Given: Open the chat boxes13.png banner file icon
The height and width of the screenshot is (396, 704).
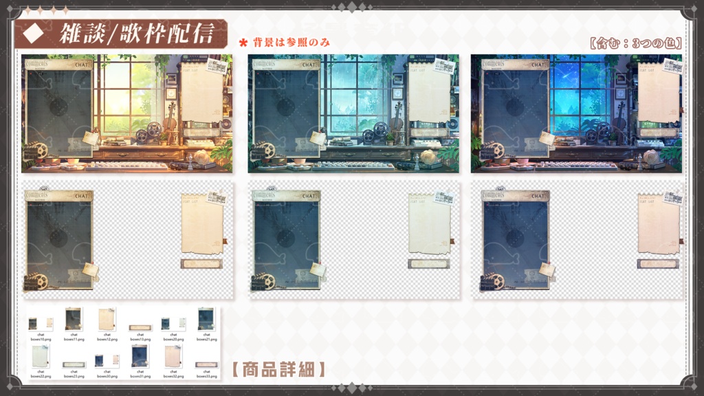Looking at the screenshot, I should pos(140,327).
